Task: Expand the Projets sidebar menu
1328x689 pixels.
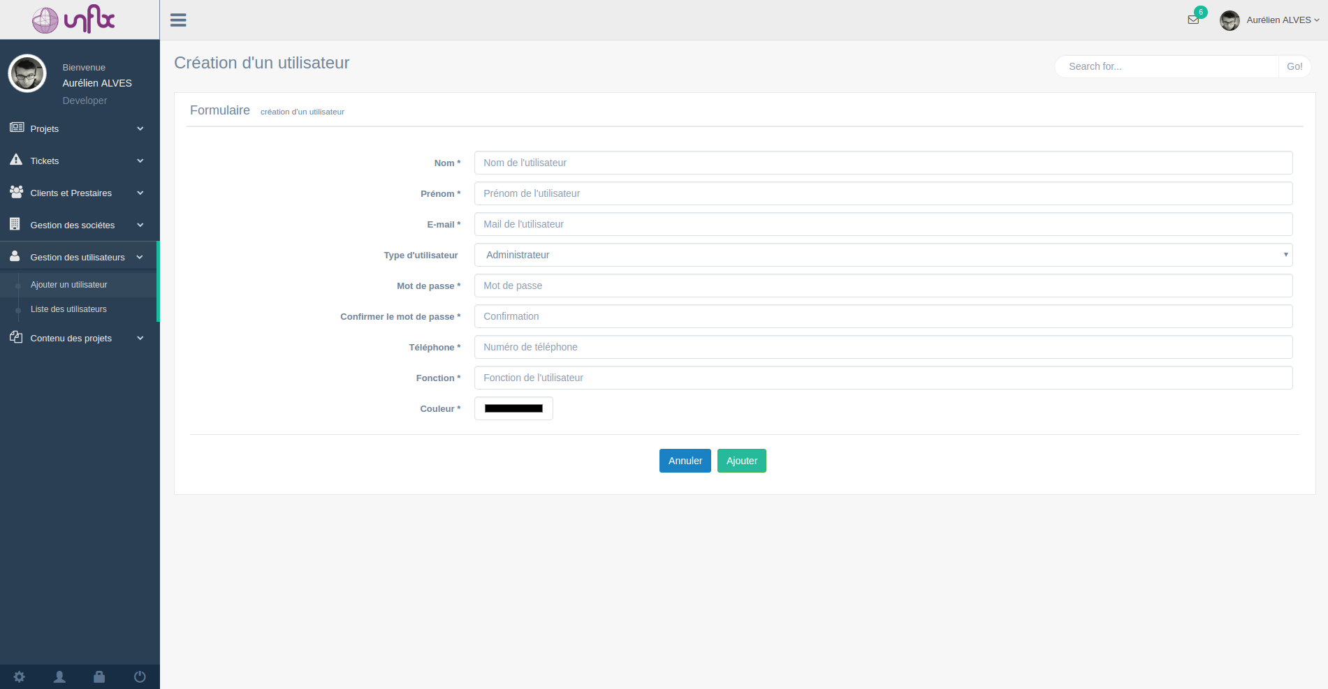Action: pyautogui.click(x=77, y=128)
